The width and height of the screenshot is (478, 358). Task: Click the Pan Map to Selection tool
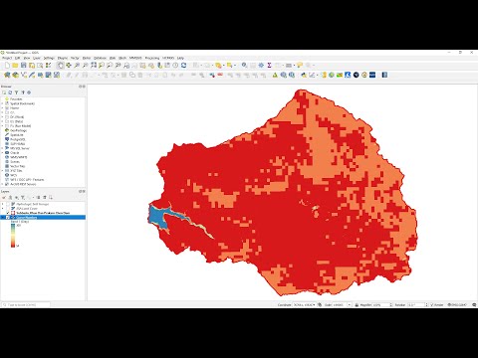pyautogui.click(x=69, y=66)
